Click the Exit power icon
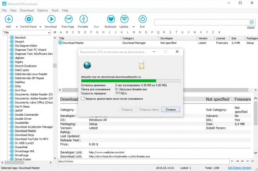 point(142,19)
